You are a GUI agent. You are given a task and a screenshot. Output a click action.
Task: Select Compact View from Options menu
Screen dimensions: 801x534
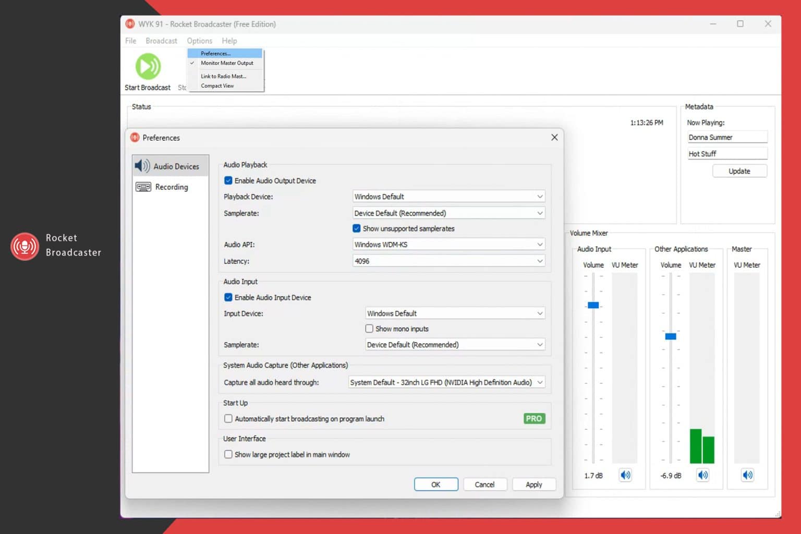217,86
